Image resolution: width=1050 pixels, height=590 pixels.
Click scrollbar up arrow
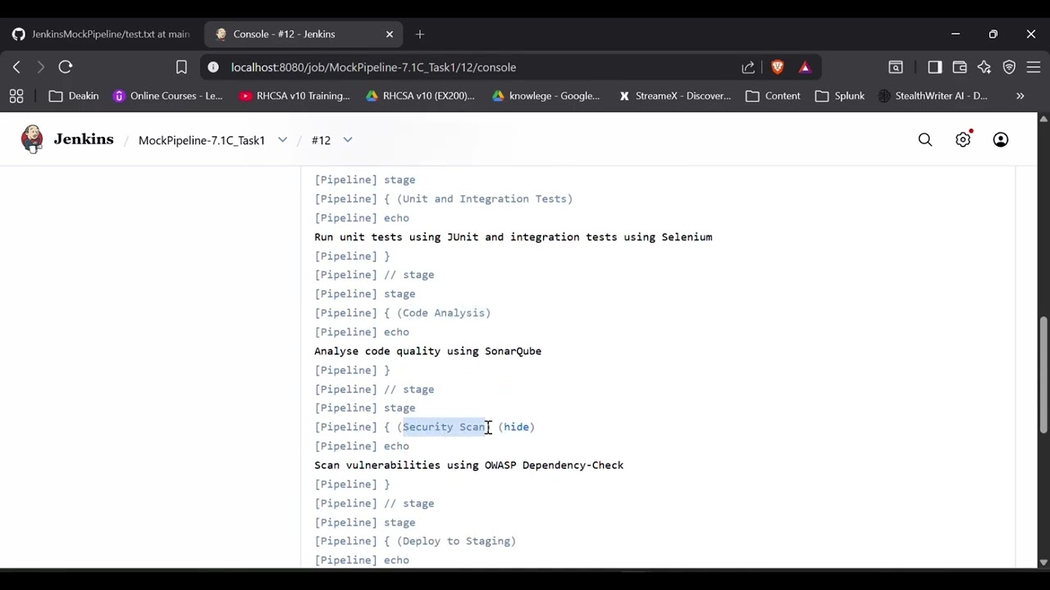[x=1043, y=120]
